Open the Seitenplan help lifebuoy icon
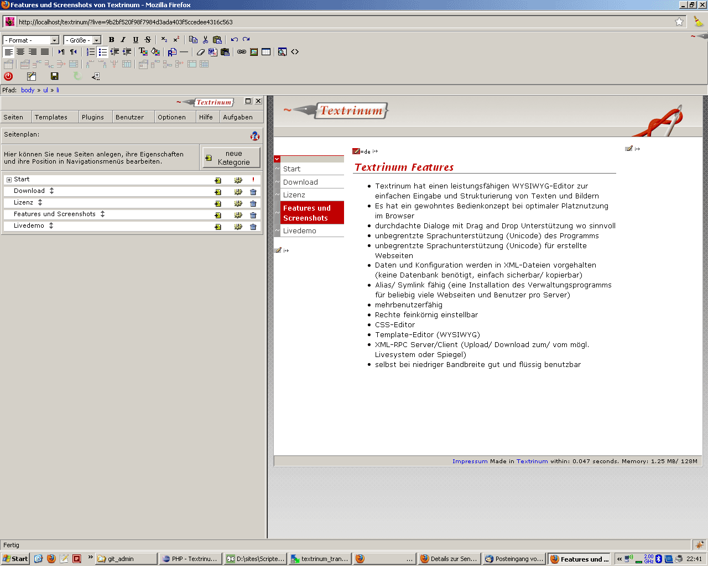708x566 pixels. tap(255, 135)
